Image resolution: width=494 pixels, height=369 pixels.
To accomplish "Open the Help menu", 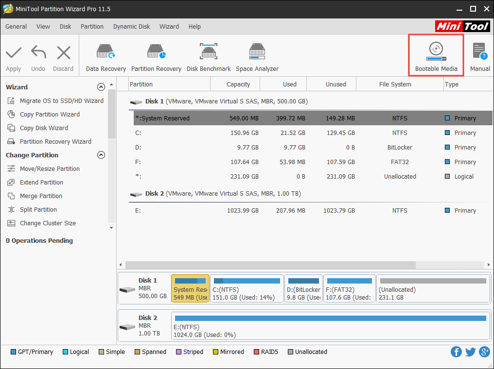I will [x=194, y=26].
